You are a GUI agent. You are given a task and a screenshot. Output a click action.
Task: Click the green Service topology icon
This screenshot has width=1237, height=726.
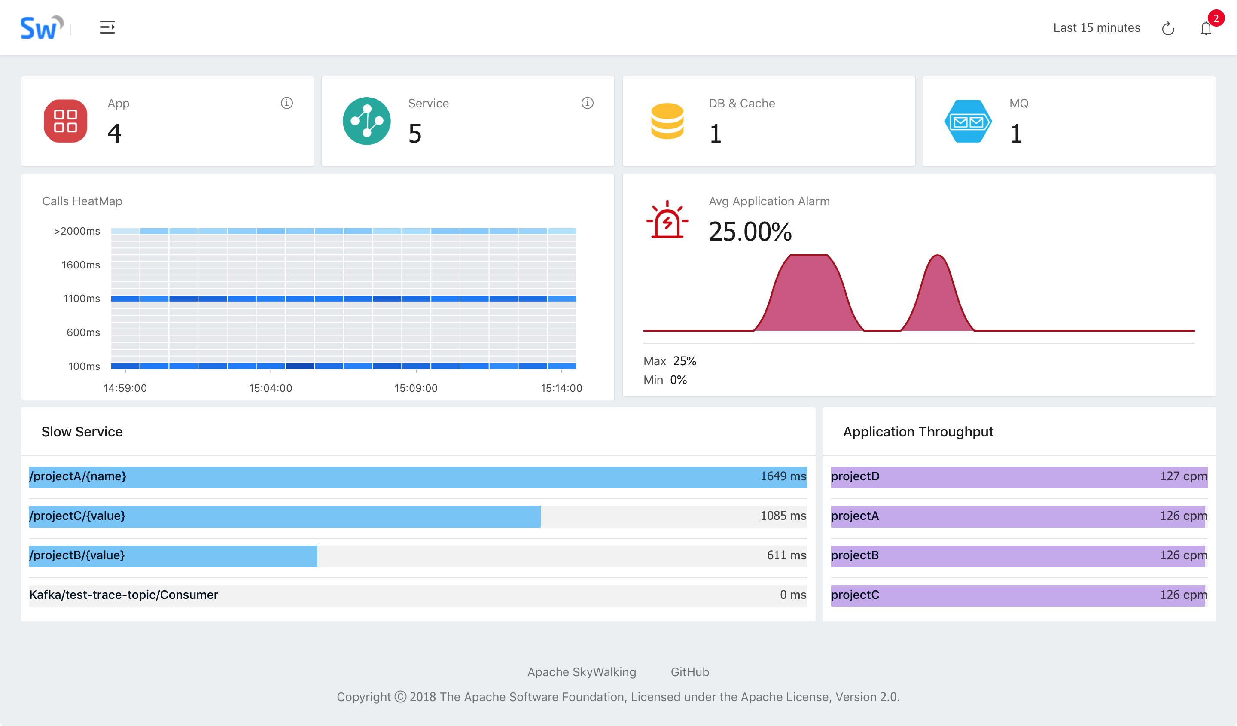click(367, 121)
